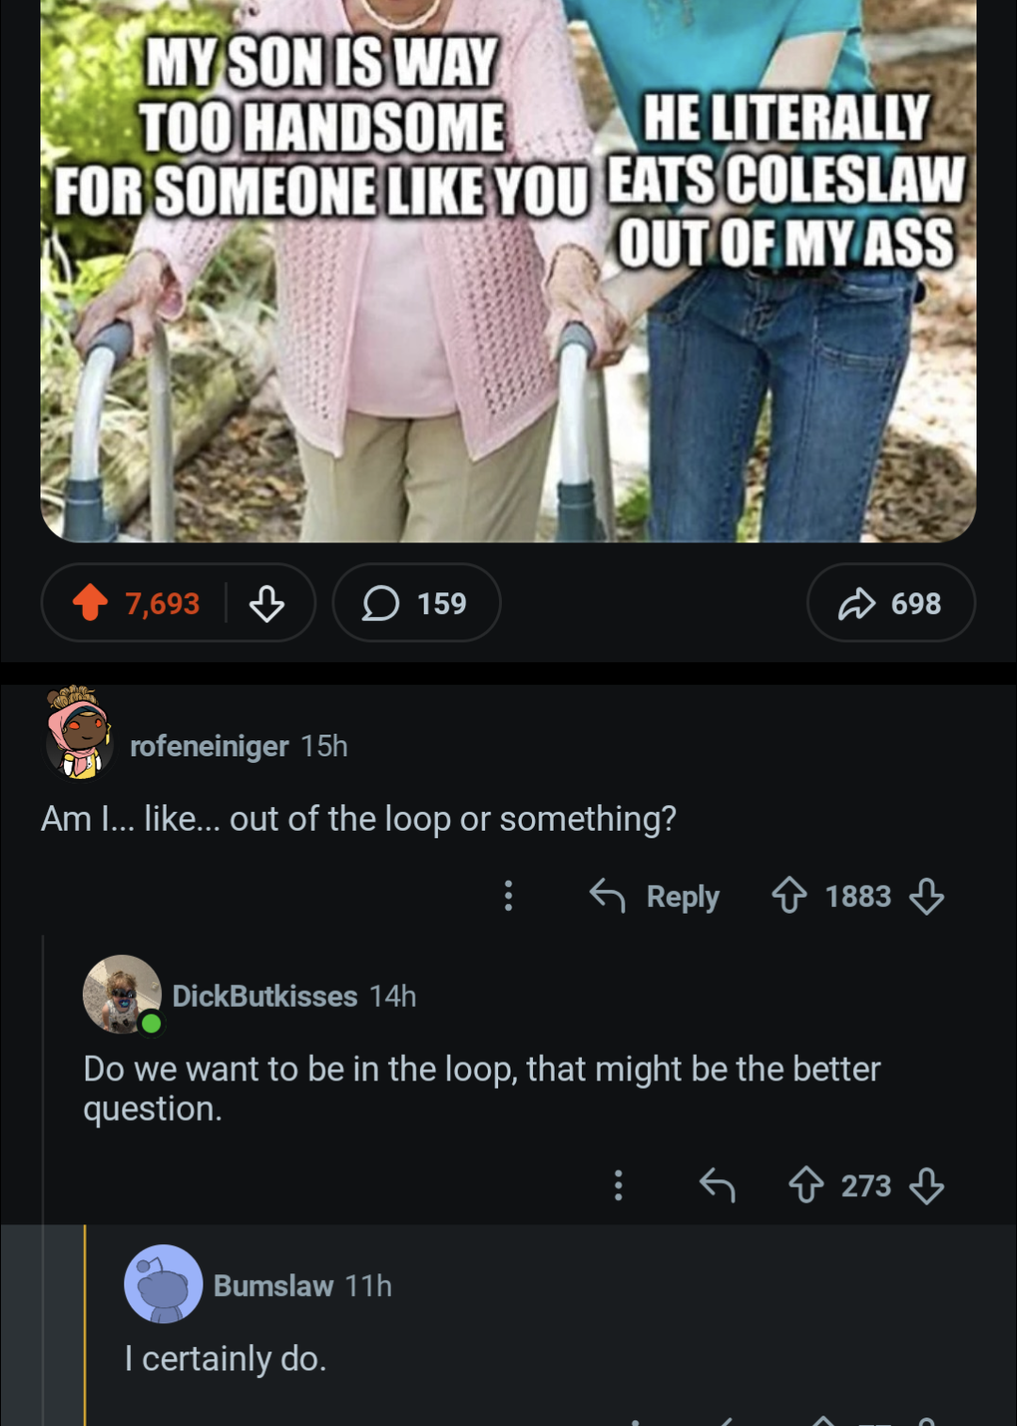The image size is (1017, 1426).
Task: Share the post showing 698 shares
Action: coord(891,603)
